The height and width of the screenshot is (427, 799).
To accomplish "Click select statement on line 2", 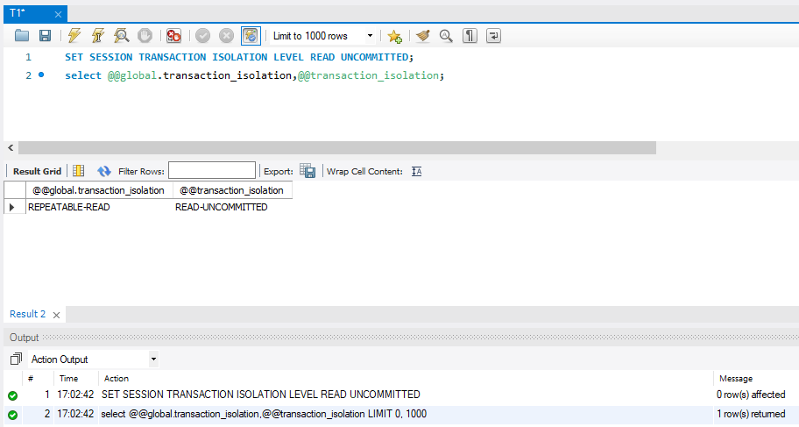I will pyautogui.click(x=254, y=75).
